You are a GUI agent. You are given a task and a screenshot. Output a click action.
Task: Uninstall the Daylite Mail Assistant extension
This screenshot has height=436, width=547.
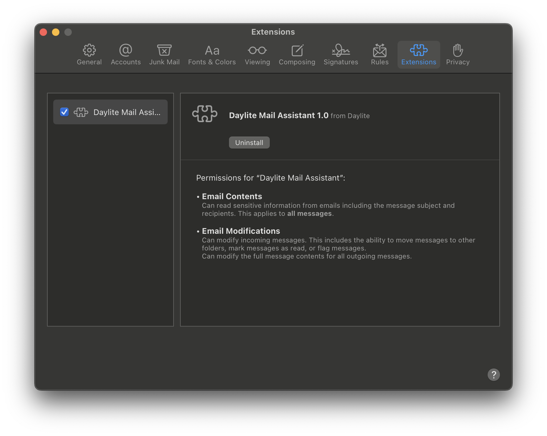(249, 143)
